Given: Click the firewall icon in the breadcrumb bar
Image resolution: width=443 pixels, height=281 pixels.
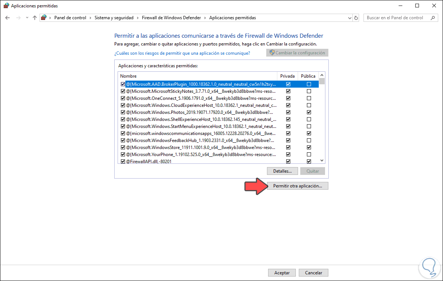Looking at the screenshot, I should (44, 17).
